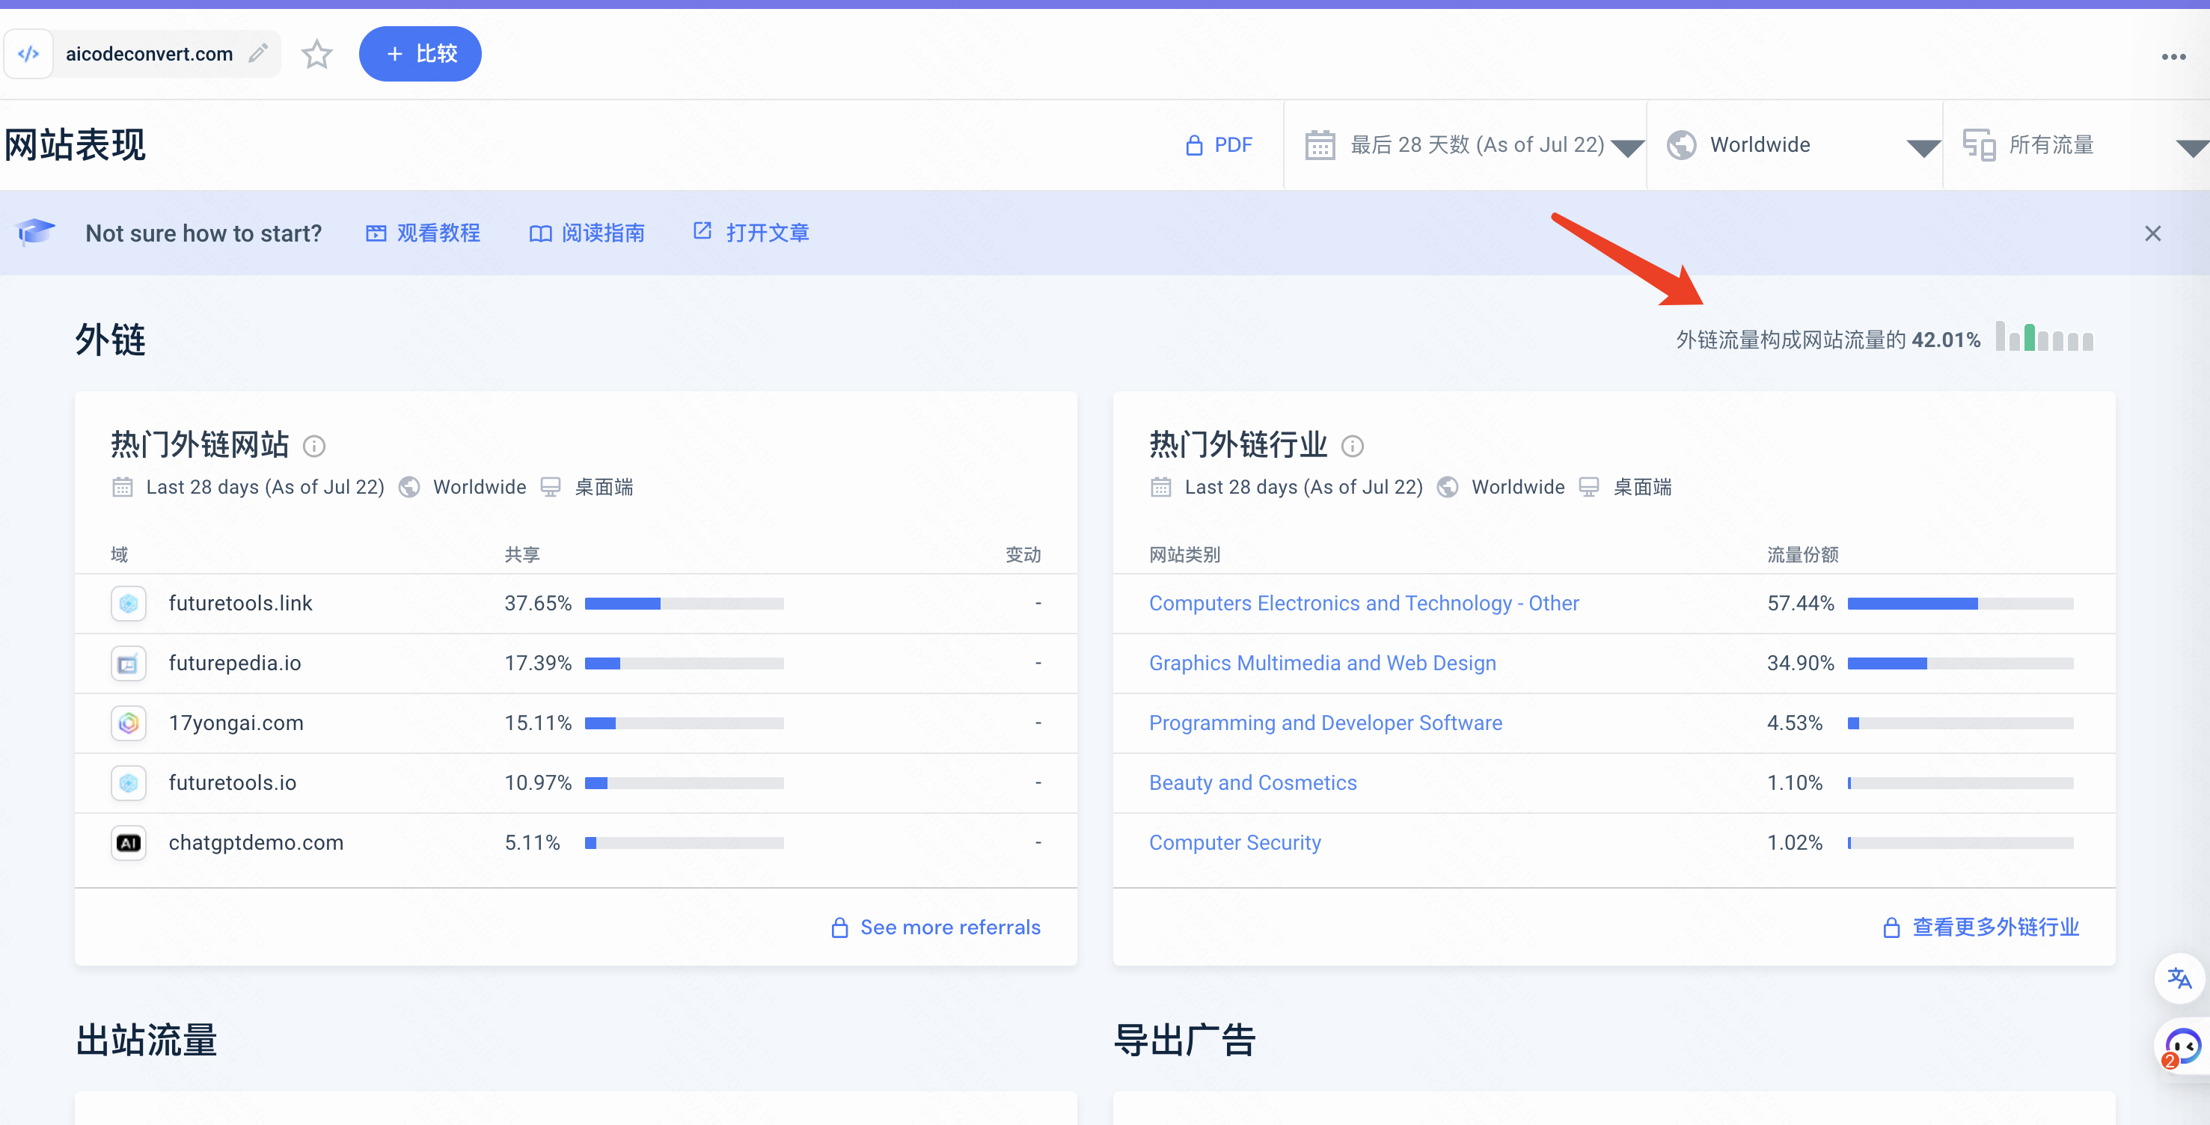The height and width of the screenshot is (1125, 2210).
Task: Select the chatgptdemo.com domain text
Action: [x=256, y=843]
